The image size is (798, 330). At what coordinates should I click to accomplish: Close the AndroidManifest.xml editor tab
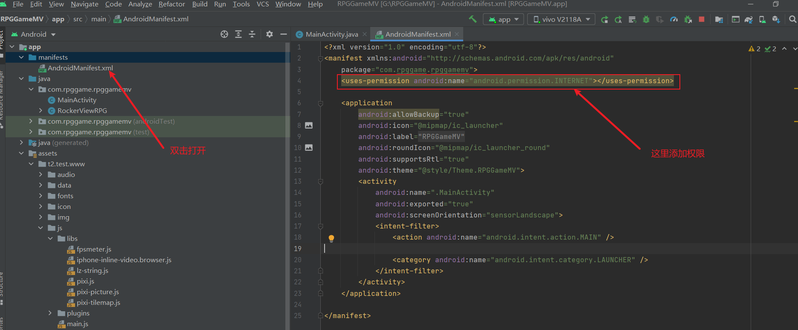tap(457, 34)
